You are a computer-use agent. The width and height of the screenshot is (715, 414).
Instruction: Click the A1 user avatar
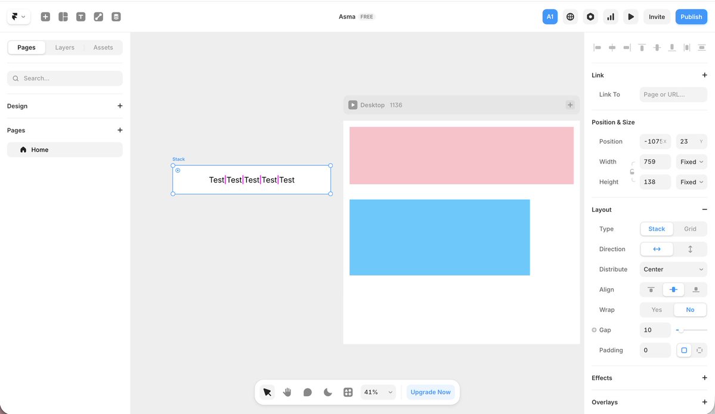550,17
